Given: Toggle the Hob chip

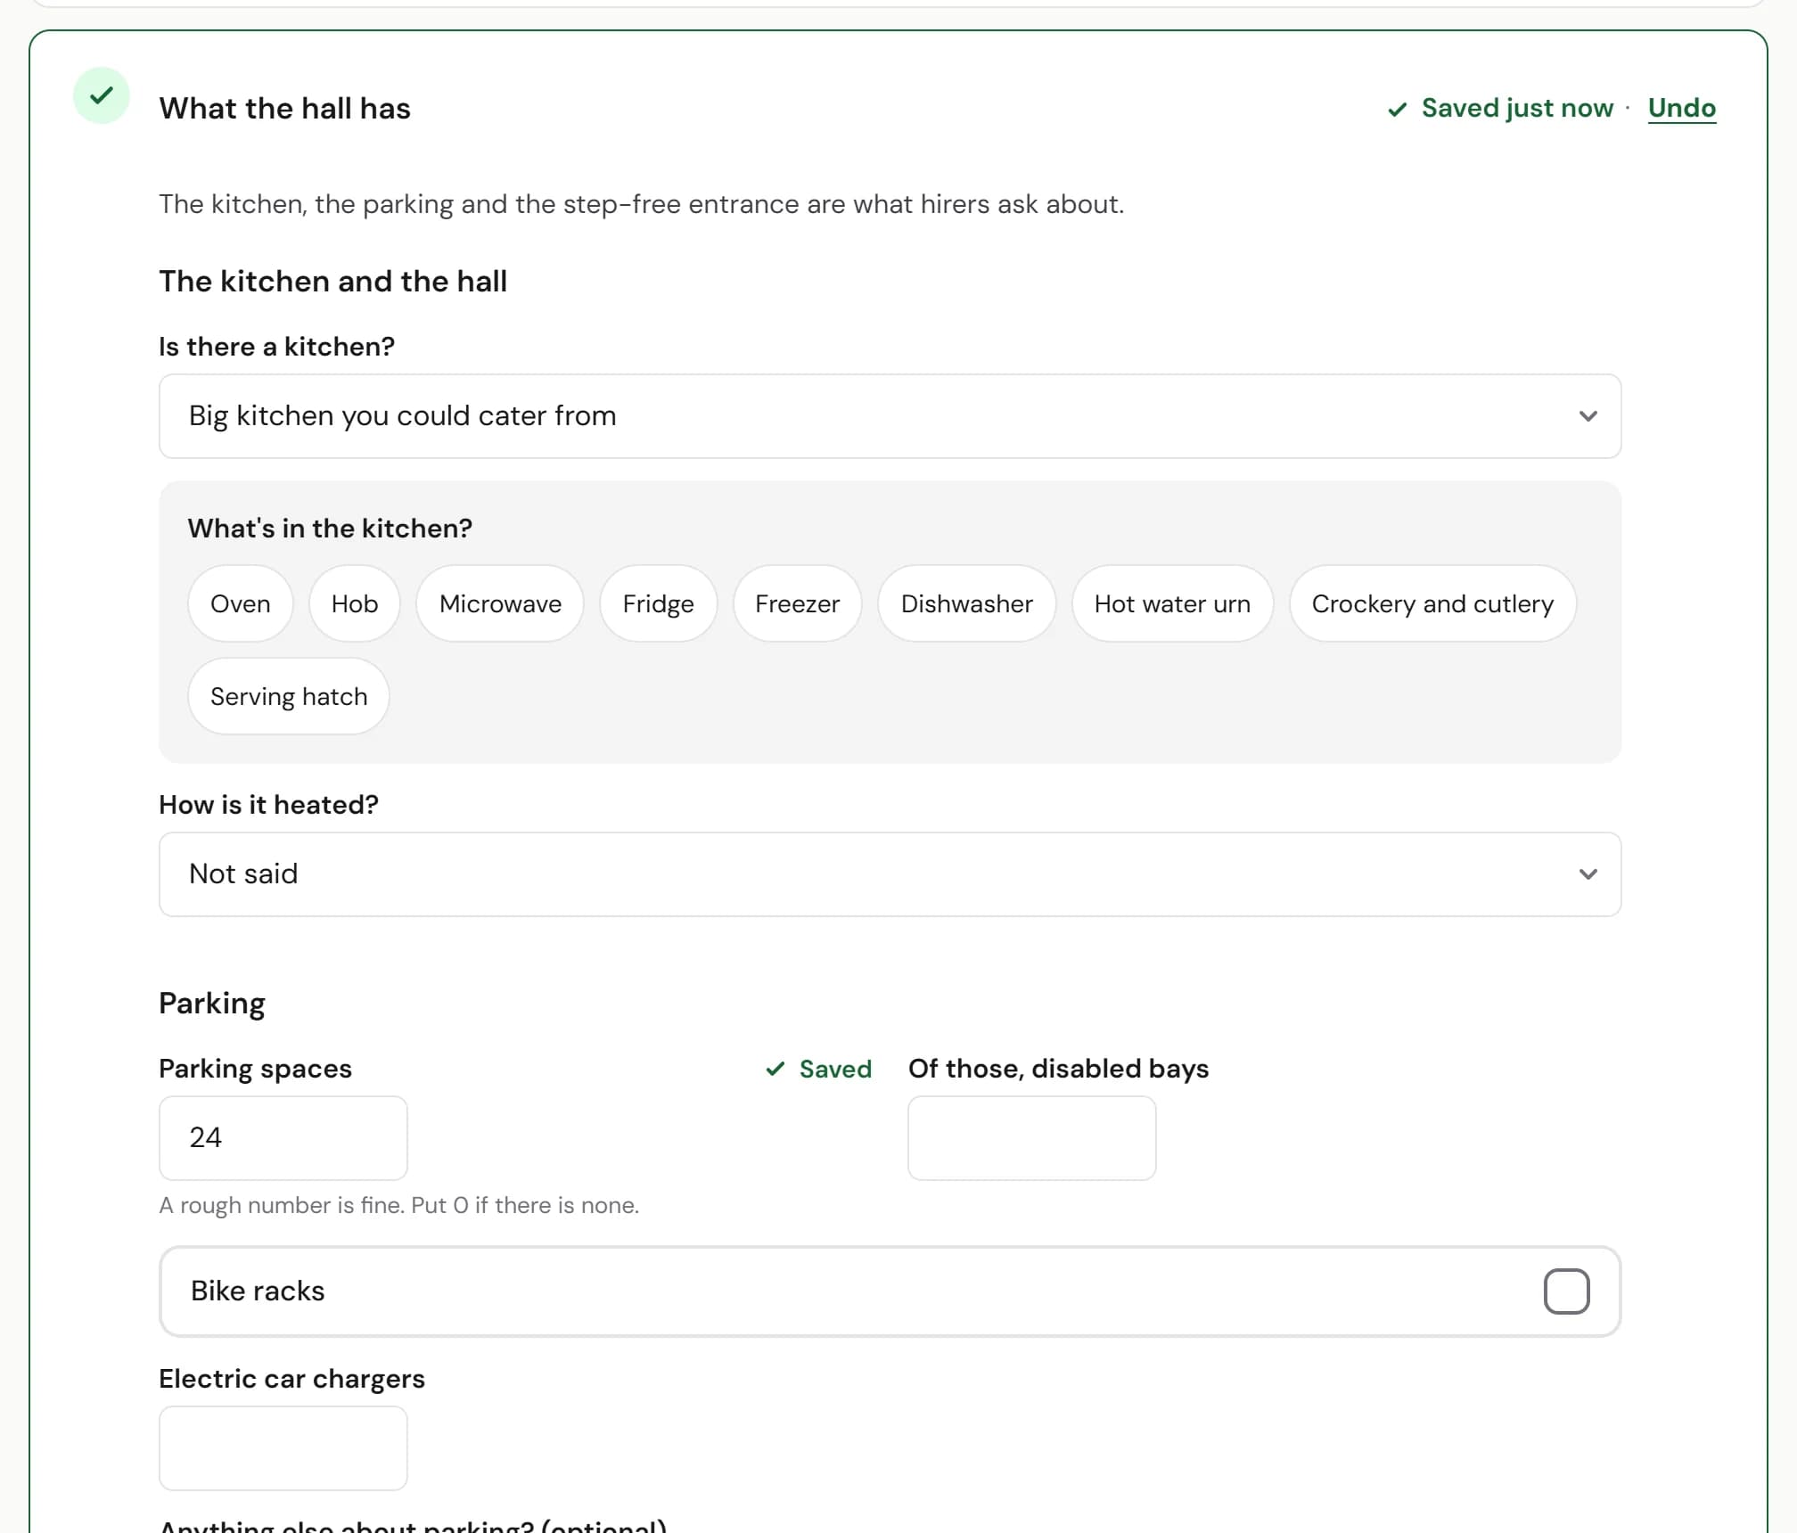Looking at the screenshot, I should [x=355, y=603].
